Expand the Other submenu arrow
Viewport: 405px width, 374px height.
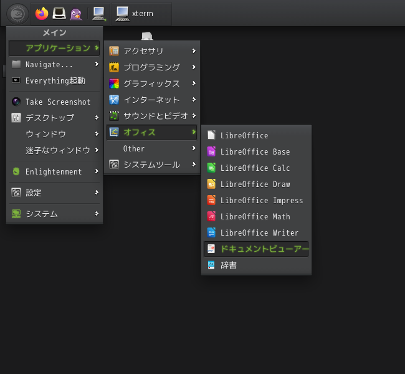pos(194,148)
